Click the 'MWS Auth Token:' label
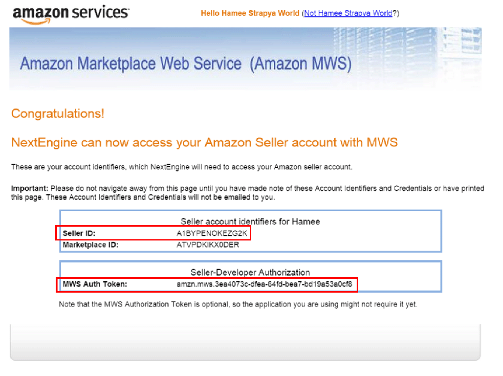This screenshot has width=503, height=376. point(95,284)
